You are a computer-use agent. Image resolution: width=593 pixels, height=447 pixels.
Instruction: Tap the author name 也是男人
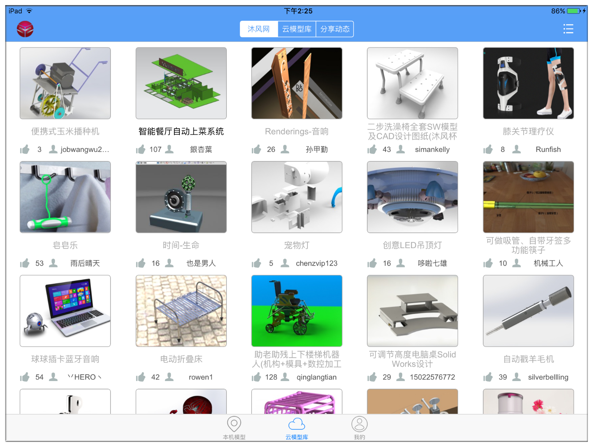[x=201, y=263]
